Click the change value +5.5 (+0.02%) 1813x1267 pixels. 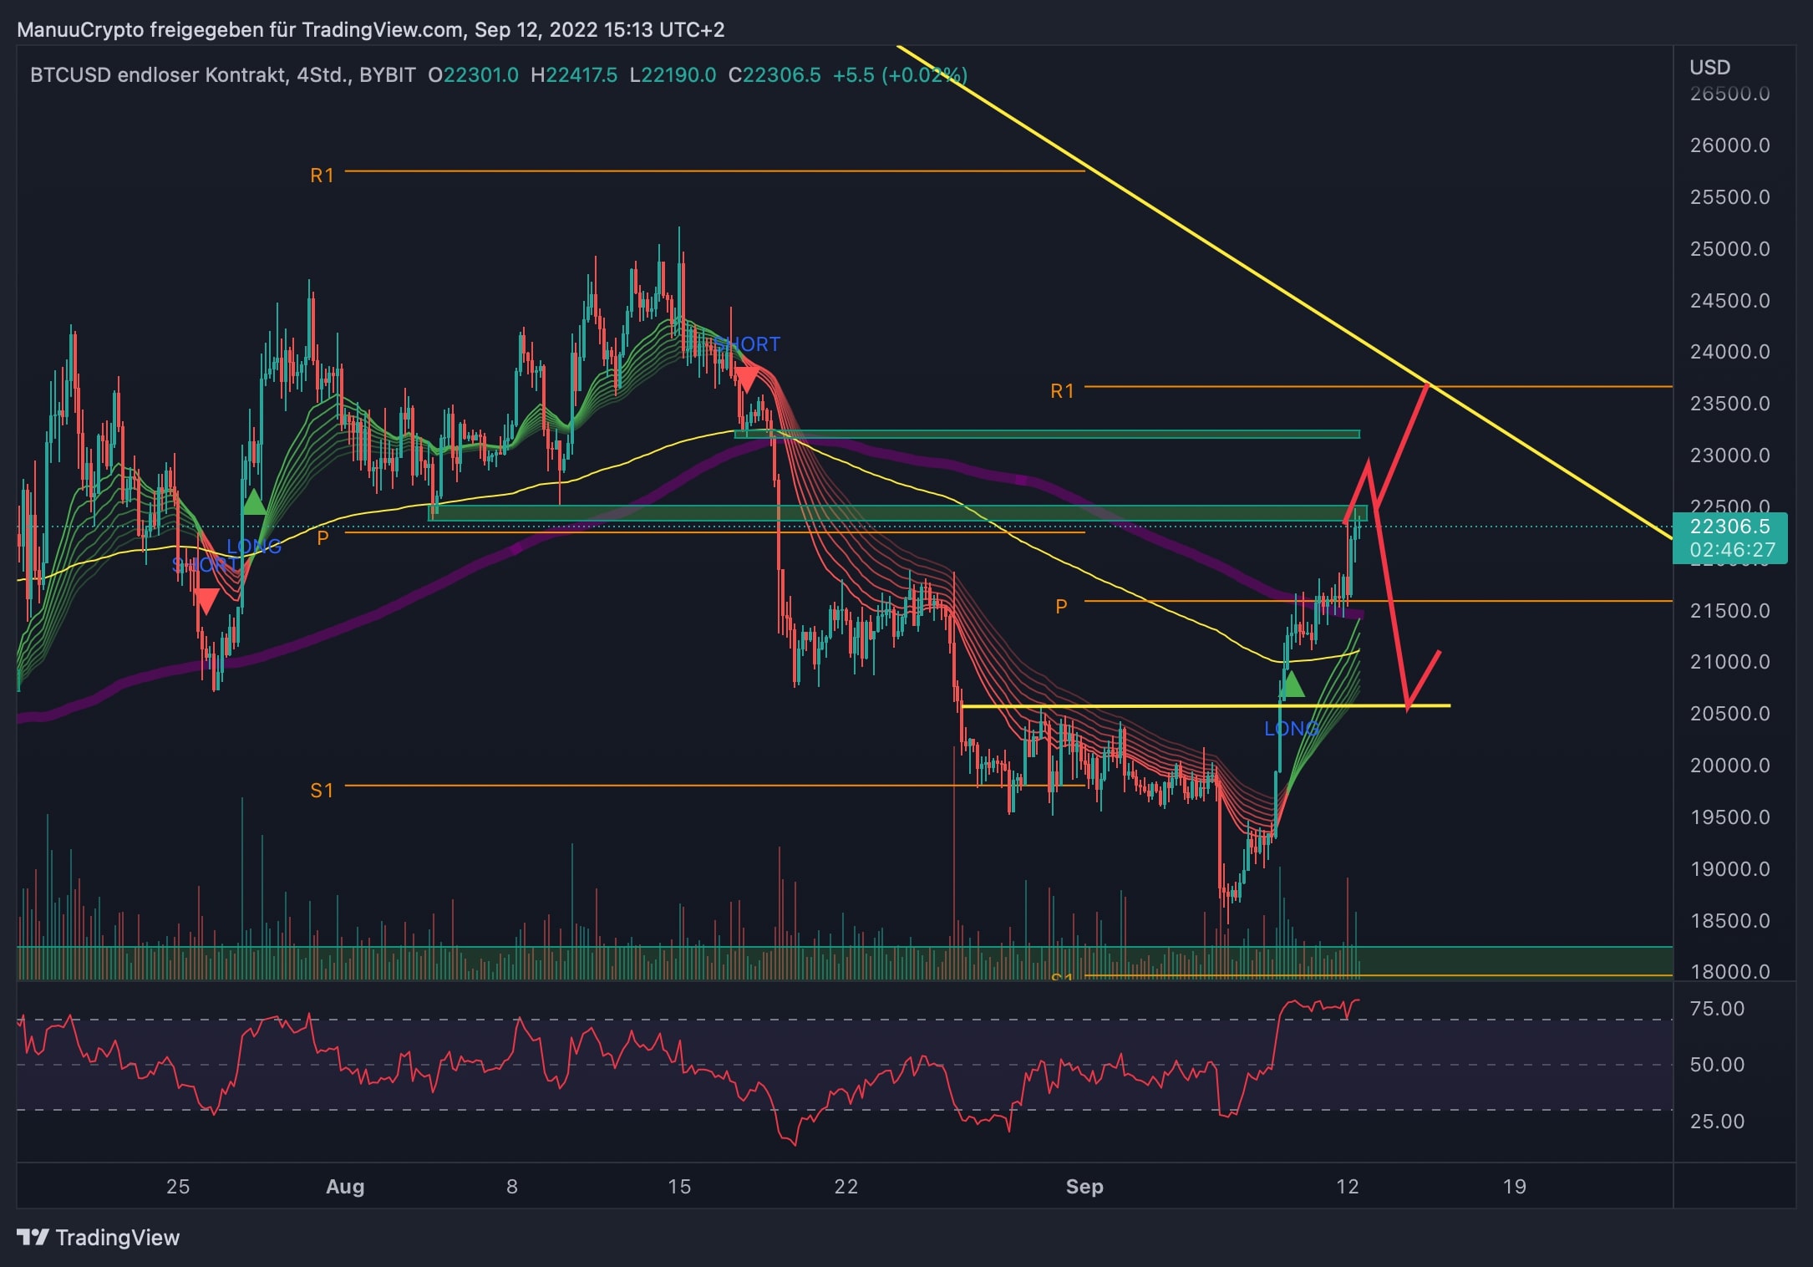tap(900, 74)
